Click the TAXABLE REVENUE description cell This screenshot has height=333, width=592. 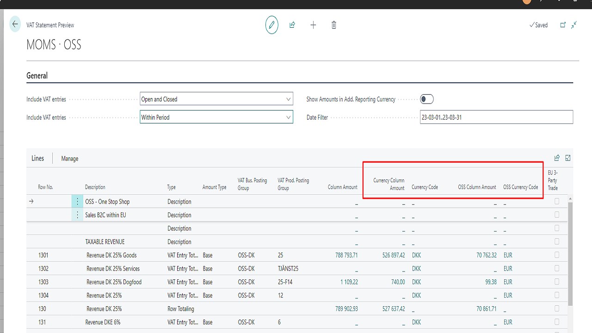click(105, 241)
